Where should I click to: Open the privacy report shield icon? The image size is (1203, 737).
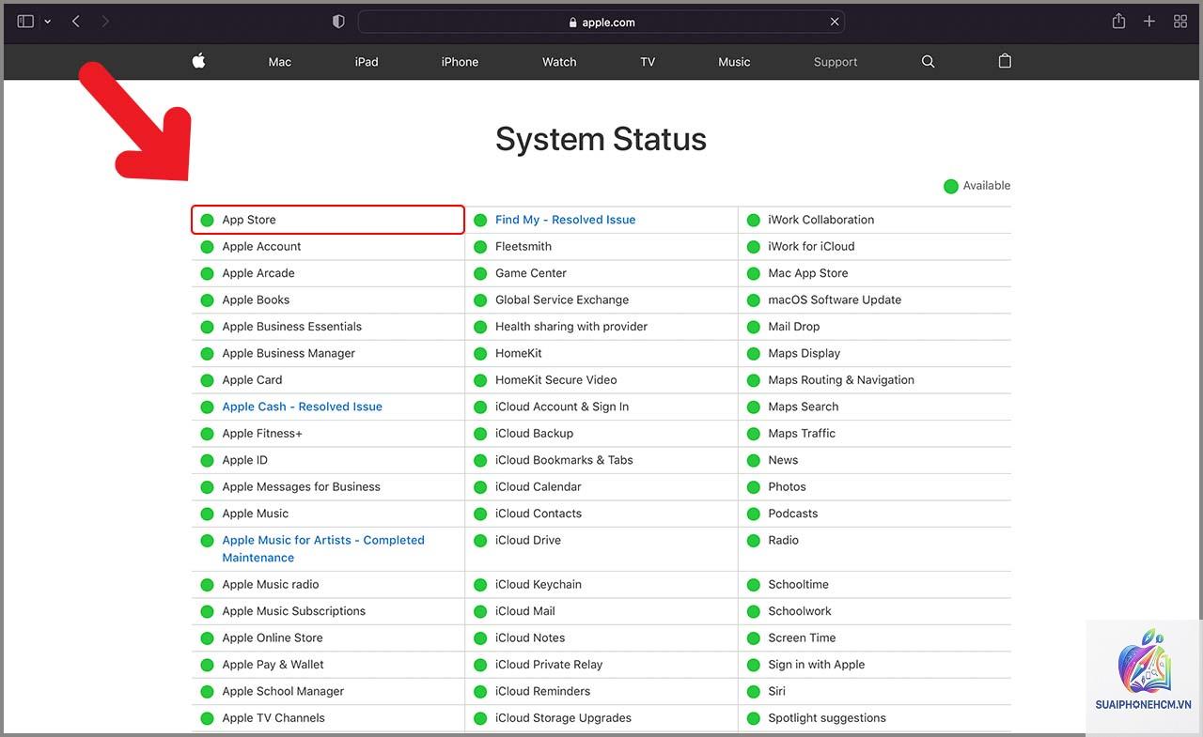point(339,22)
